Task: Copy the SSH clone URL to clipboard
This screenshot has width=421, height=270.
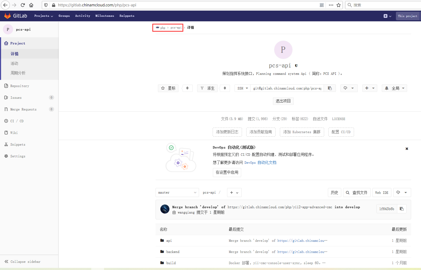Action: 330,88
